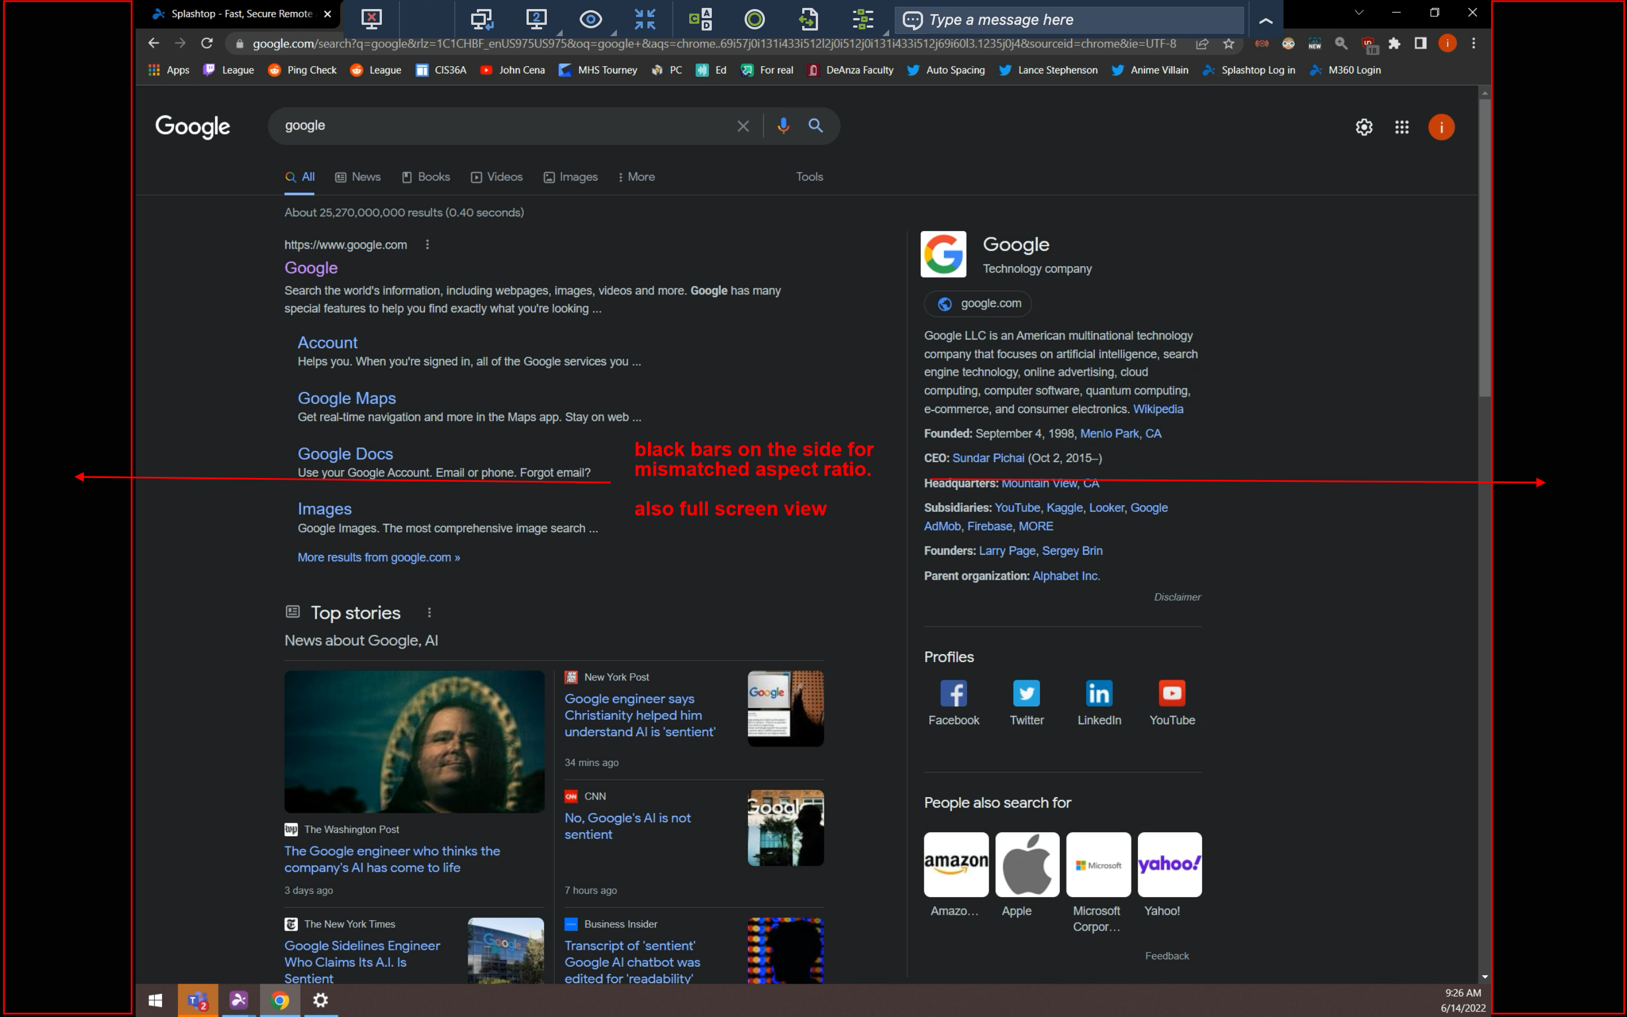
Task: Open Sundar Pichai link
Action: 987,458
